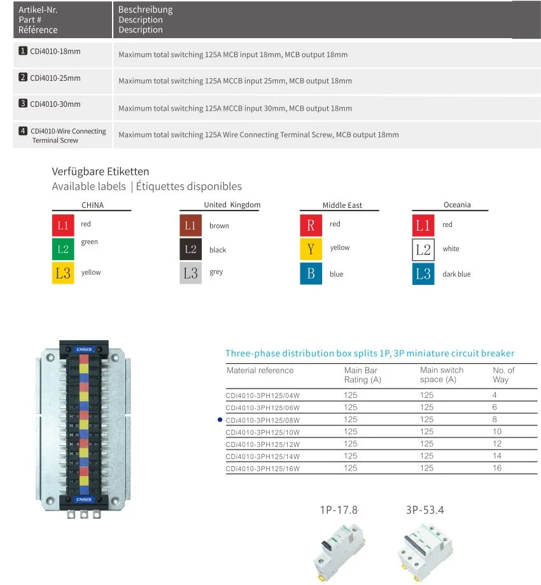Click the blue dot marking CDi4010-3PH125/08W

pos(220,420)
